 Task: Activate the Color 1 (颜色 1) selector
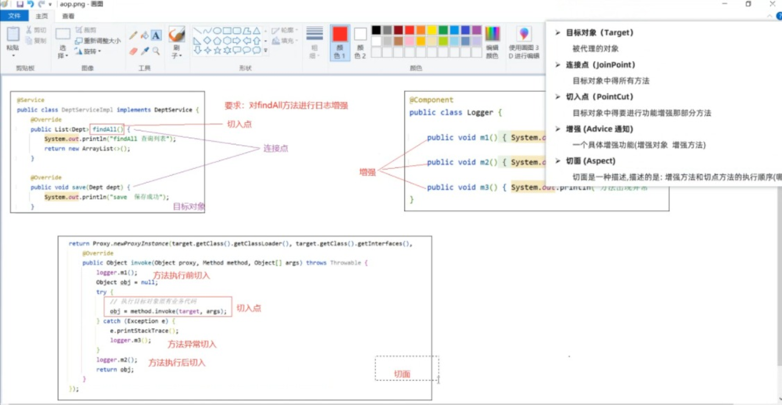click(x=340, y=42)
